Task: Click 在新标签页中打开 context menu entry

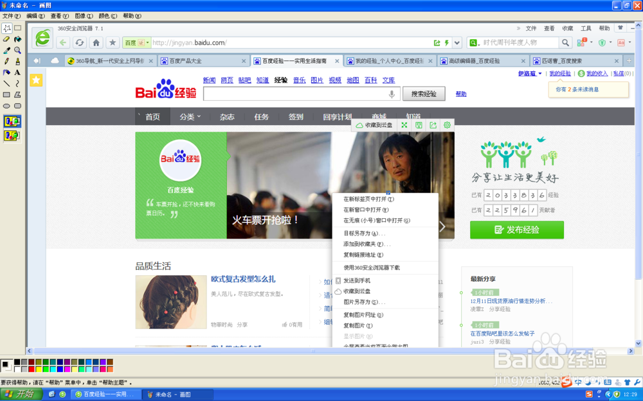Action: pyautogui.click(x=368, y=200)
